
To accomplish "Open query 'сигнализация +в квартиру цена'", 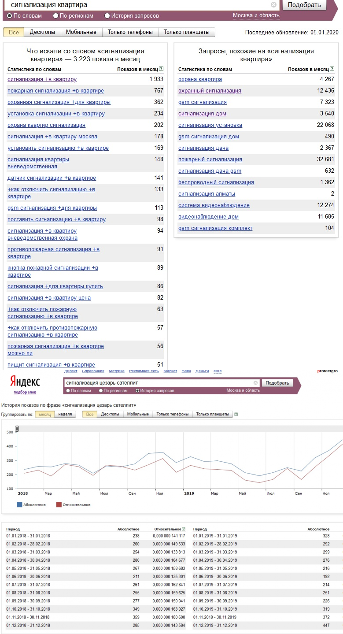I will 49,298.
